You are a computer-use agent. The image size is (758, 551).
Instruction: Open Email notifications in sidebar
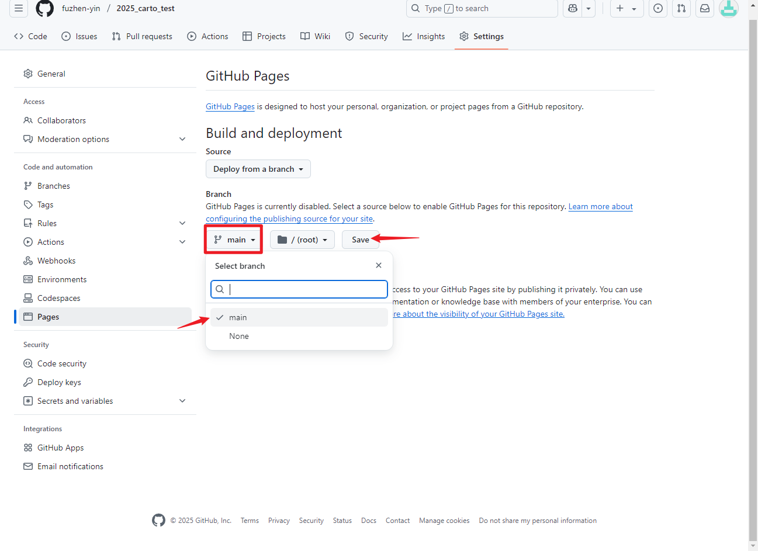[105, 466]
